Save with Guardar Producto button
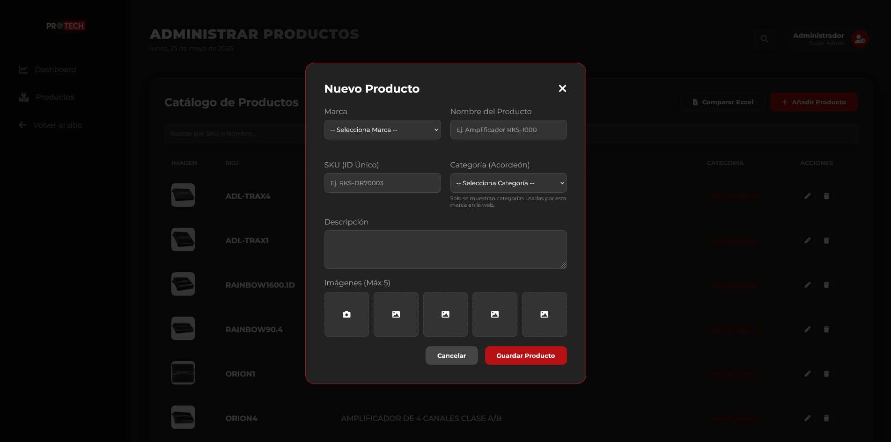Viewport: 891px width, 442px height. point(526,355)
